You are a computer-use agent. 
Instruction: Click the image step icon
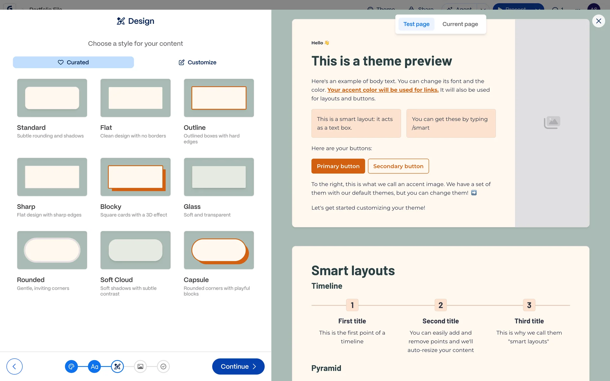[140, 366]
